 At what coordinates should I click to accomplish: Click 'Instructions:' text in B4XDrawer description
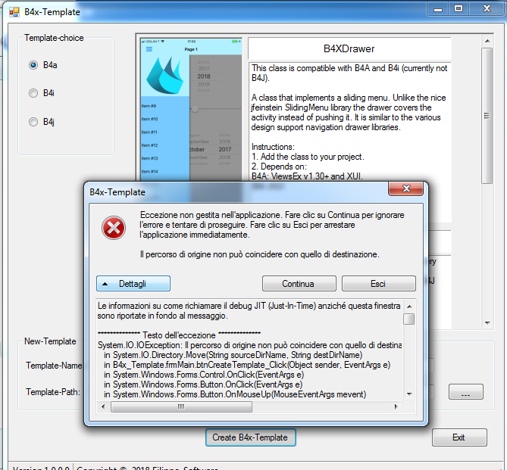point(273,147)
